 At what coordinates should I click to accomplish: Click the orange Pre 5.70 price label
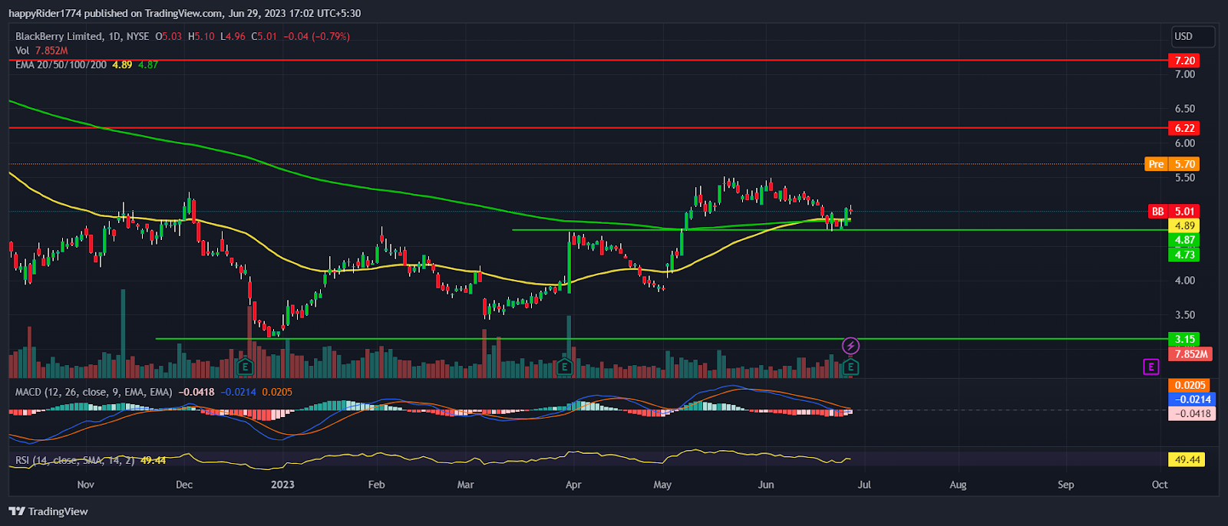coord(1172,164)
